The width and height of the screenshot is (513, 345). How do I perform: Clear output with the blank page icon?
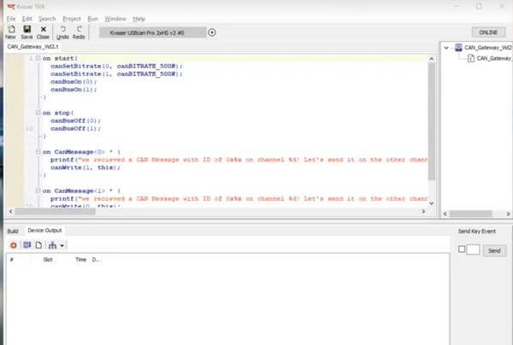coord(38,245)
